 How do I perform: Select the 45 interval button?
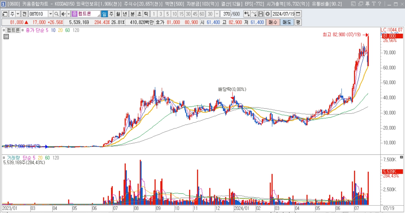195,14
